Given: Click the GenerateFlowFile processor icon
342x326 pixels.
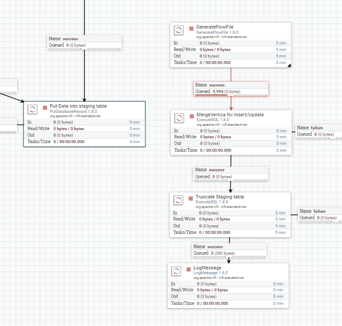Looking at the screenshot, I should coord(179,30).
